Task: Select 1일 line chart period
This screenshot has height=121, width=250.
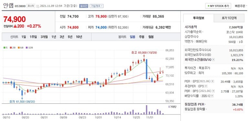Action: coord(24,37)
